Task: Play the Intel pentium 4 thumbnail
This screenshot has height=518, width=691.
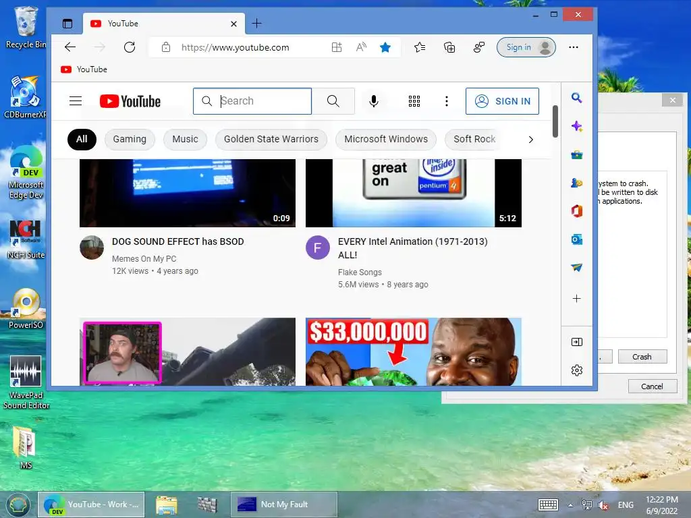Action: tap(414, 193)
